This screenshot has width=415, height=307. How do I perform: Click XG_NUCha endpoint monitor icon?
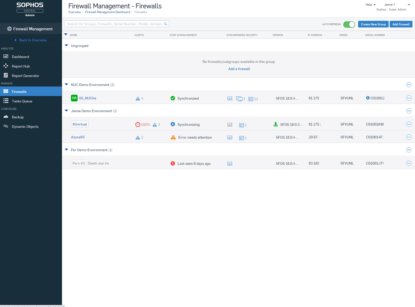239,99
